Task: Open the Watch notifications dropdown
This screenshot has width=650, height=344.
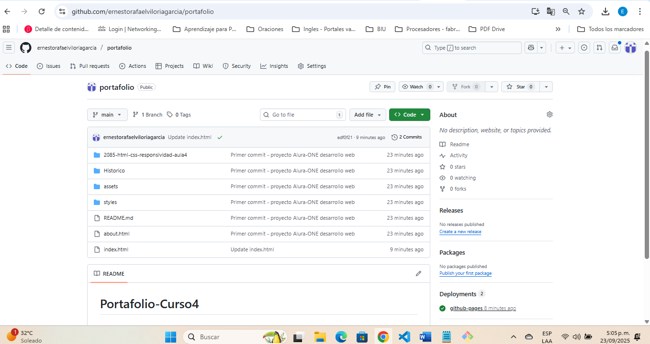Action: (x=421, y=87)
